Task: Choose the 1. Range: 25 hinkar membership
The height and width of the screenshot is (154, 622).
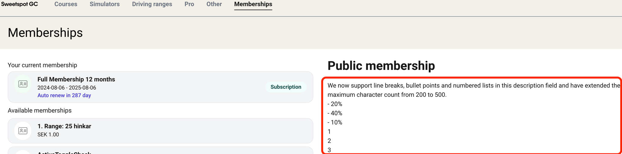Action: tap(160, 131)
